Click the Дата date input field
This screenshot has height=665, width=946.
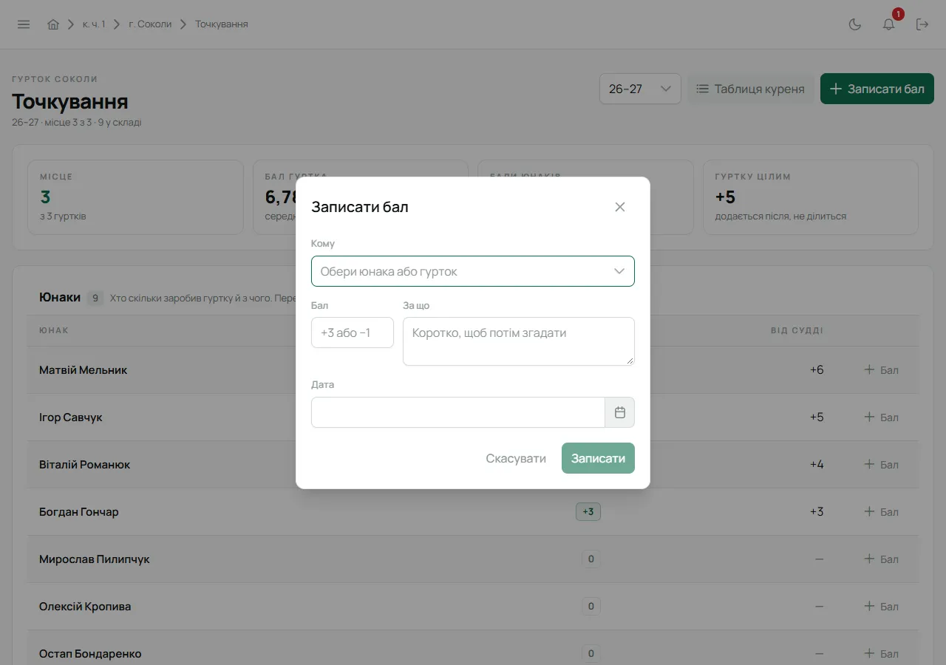458,412
